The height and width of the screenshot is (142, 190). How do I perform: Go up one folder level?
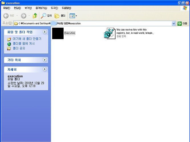[35, 16]
